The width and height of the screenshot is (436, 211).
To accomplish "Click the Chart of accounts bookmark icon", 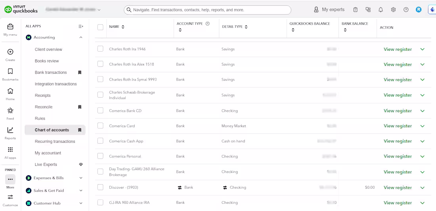I will [80, 130].
